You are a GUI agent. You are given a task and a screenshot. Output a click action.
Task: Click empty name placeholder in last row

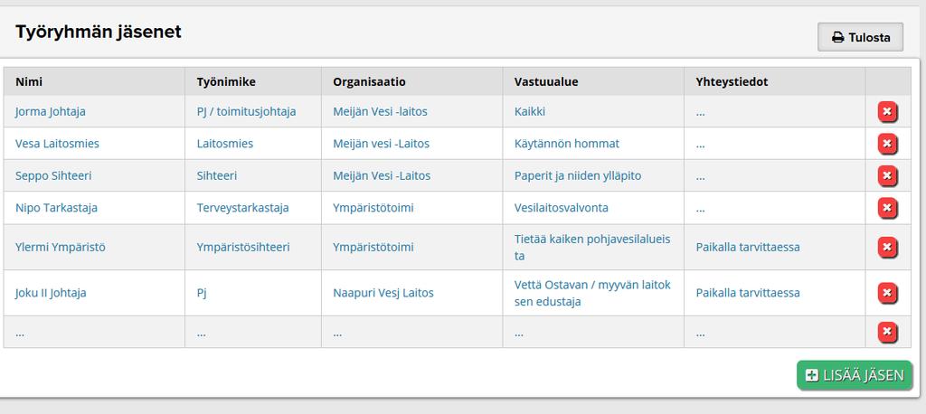click(x=20, y=333)
